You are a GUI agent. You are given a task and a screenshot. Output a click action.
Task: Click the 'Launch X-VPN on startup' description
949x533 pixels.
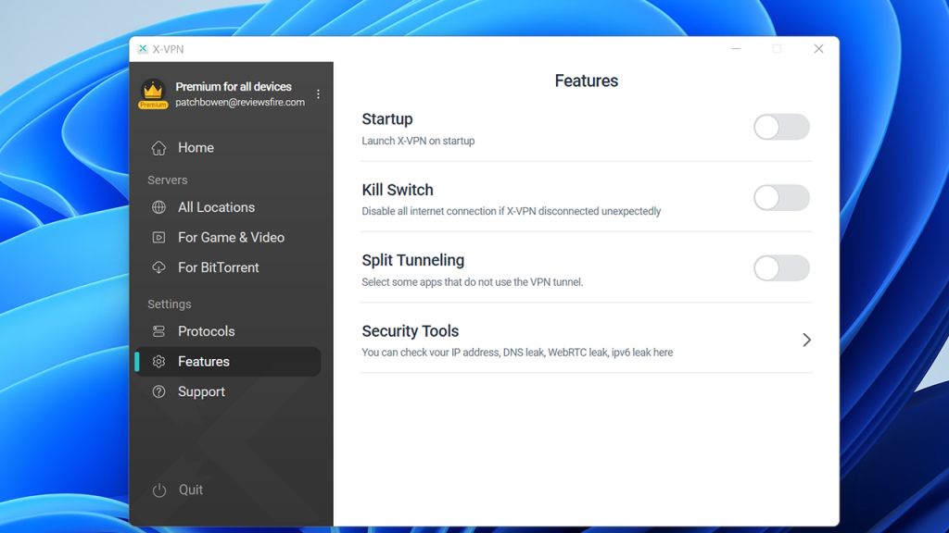(x=418, y=141)
